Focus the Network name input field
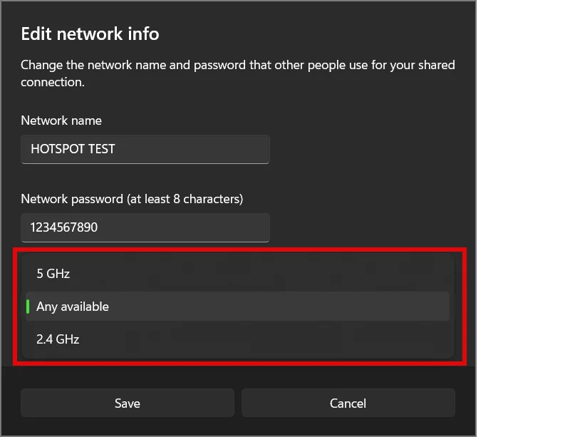 pos(145,149)
